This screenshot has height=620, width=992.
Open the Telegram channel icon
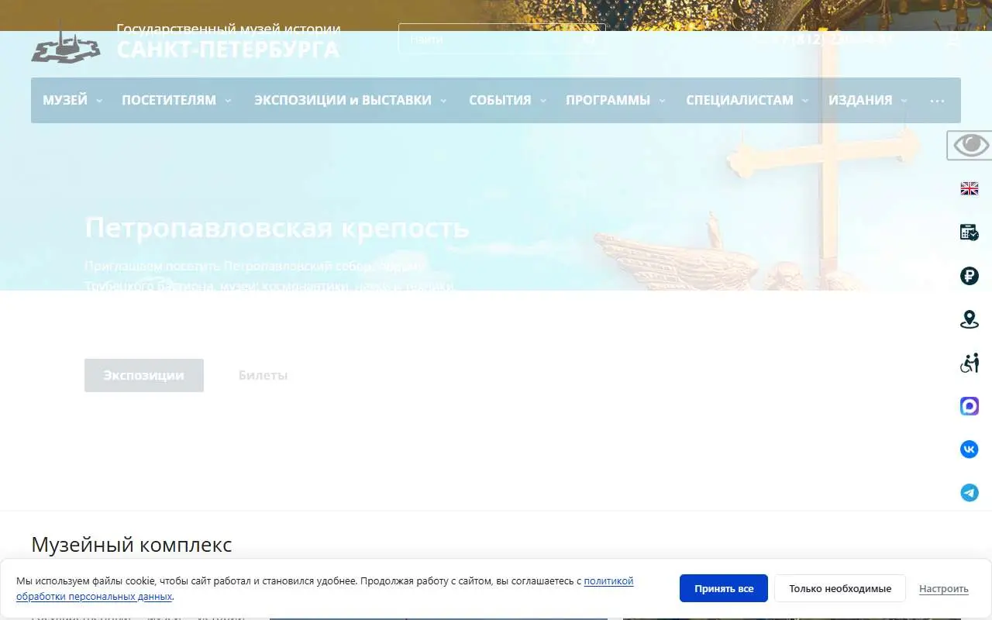(x=970, y=493)
